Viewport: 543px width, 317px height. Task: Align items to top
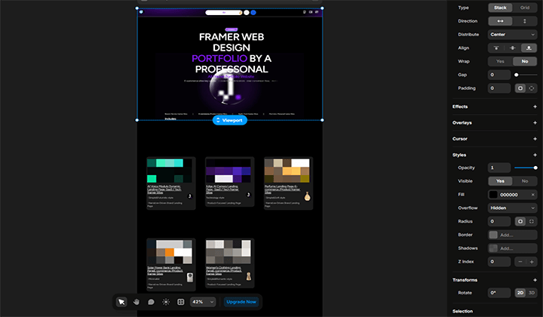(496, 48)
